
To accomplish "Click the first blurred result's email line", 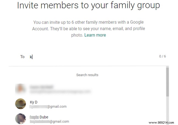I will (60, 91).
